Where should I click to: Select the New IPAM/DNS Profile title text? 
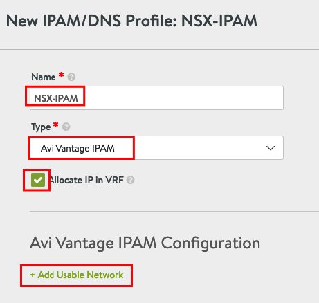click(131, 21)
